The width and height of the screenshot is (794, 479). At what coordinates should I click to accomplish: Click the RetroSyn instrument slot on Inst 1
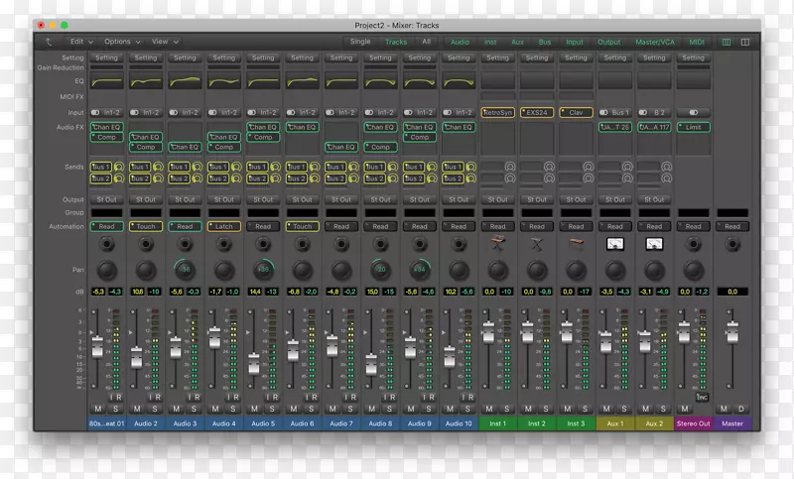coord(498,113)
